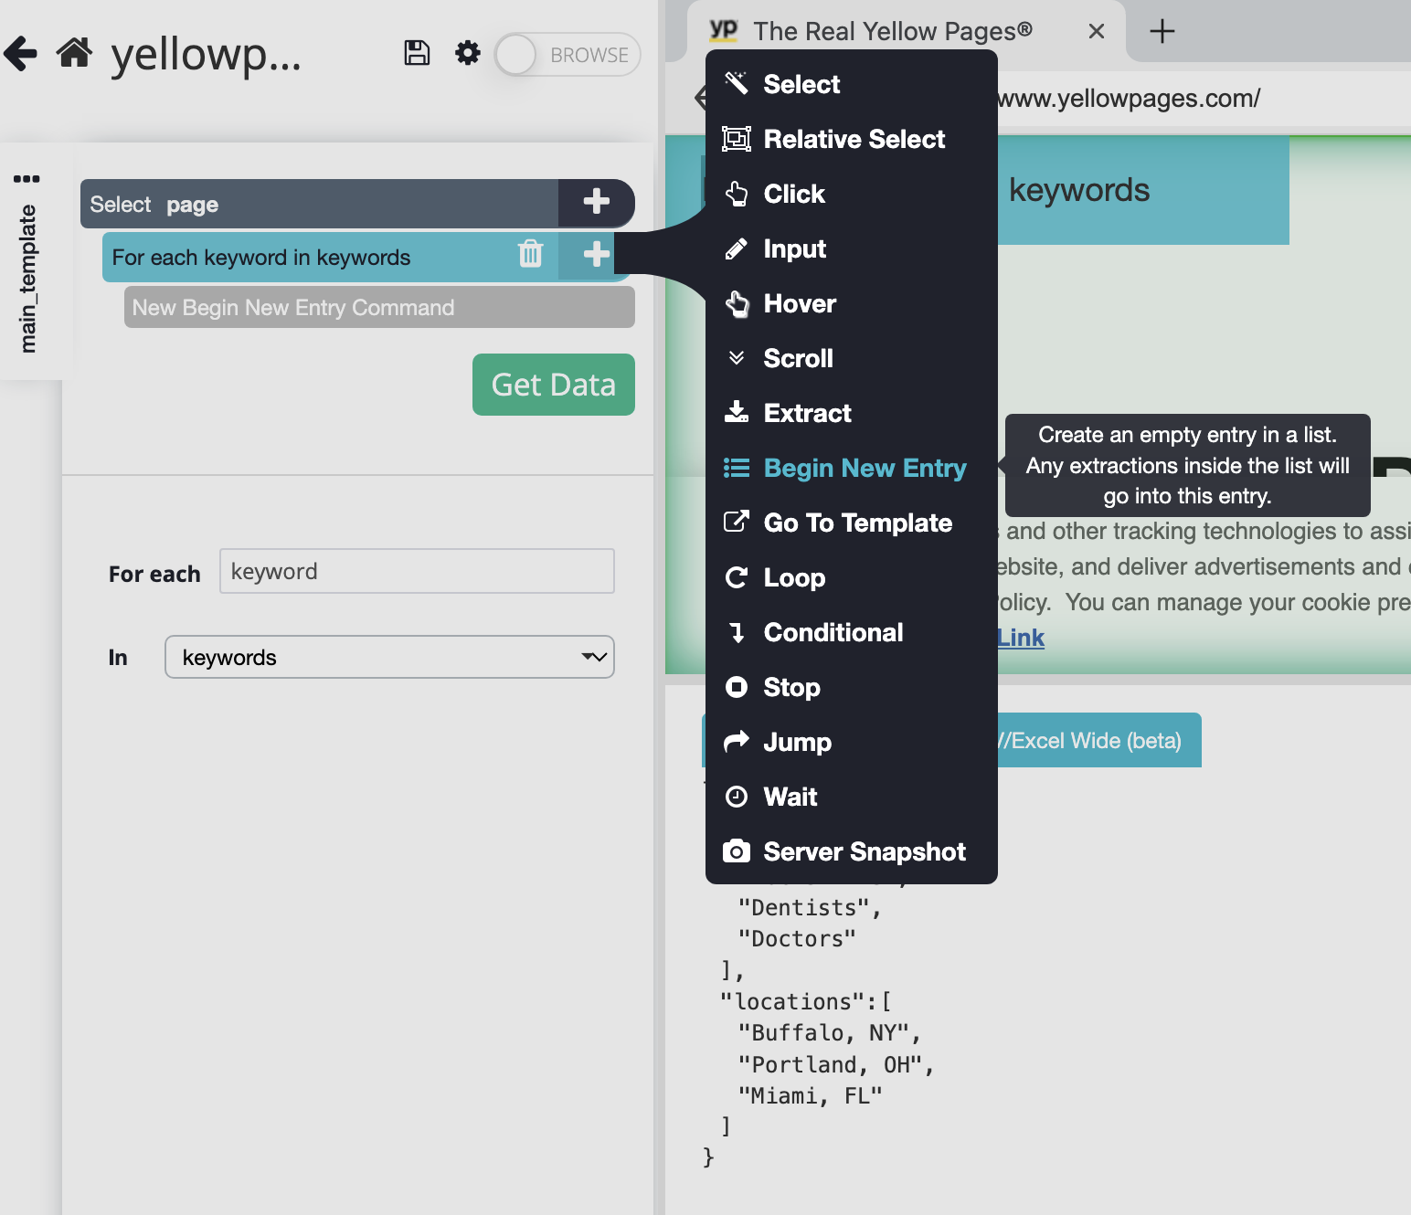Toggle the BROWSE mode switch
Screen dimensions: 1411x1215
pyautogui.click(x=568, y=55)
